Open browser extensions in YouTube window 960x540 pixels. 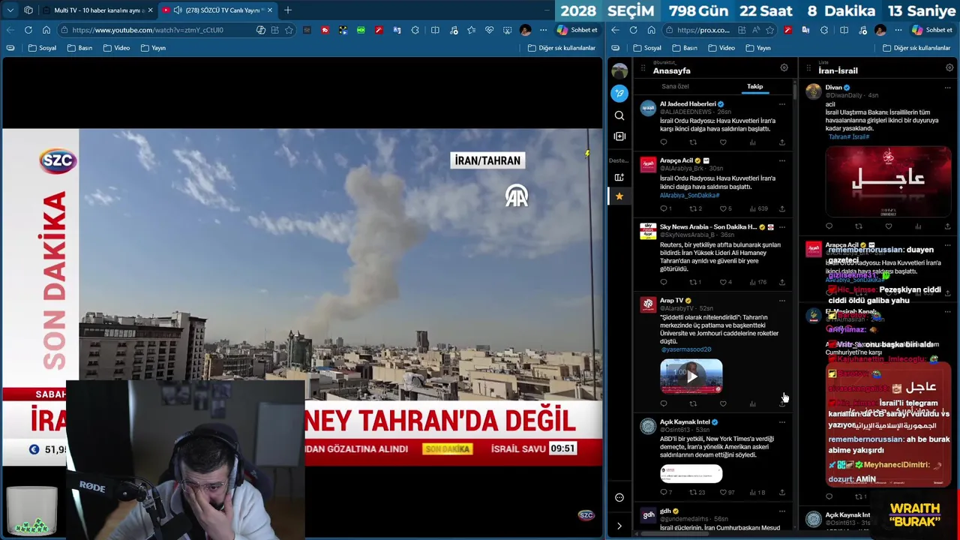click(x=415, y=30)
